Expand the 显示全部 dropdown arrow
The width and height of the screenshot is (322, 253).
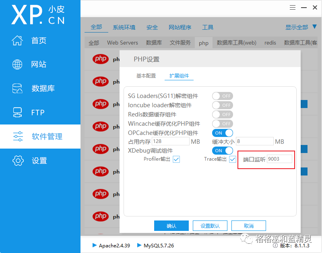click(314, 27)
